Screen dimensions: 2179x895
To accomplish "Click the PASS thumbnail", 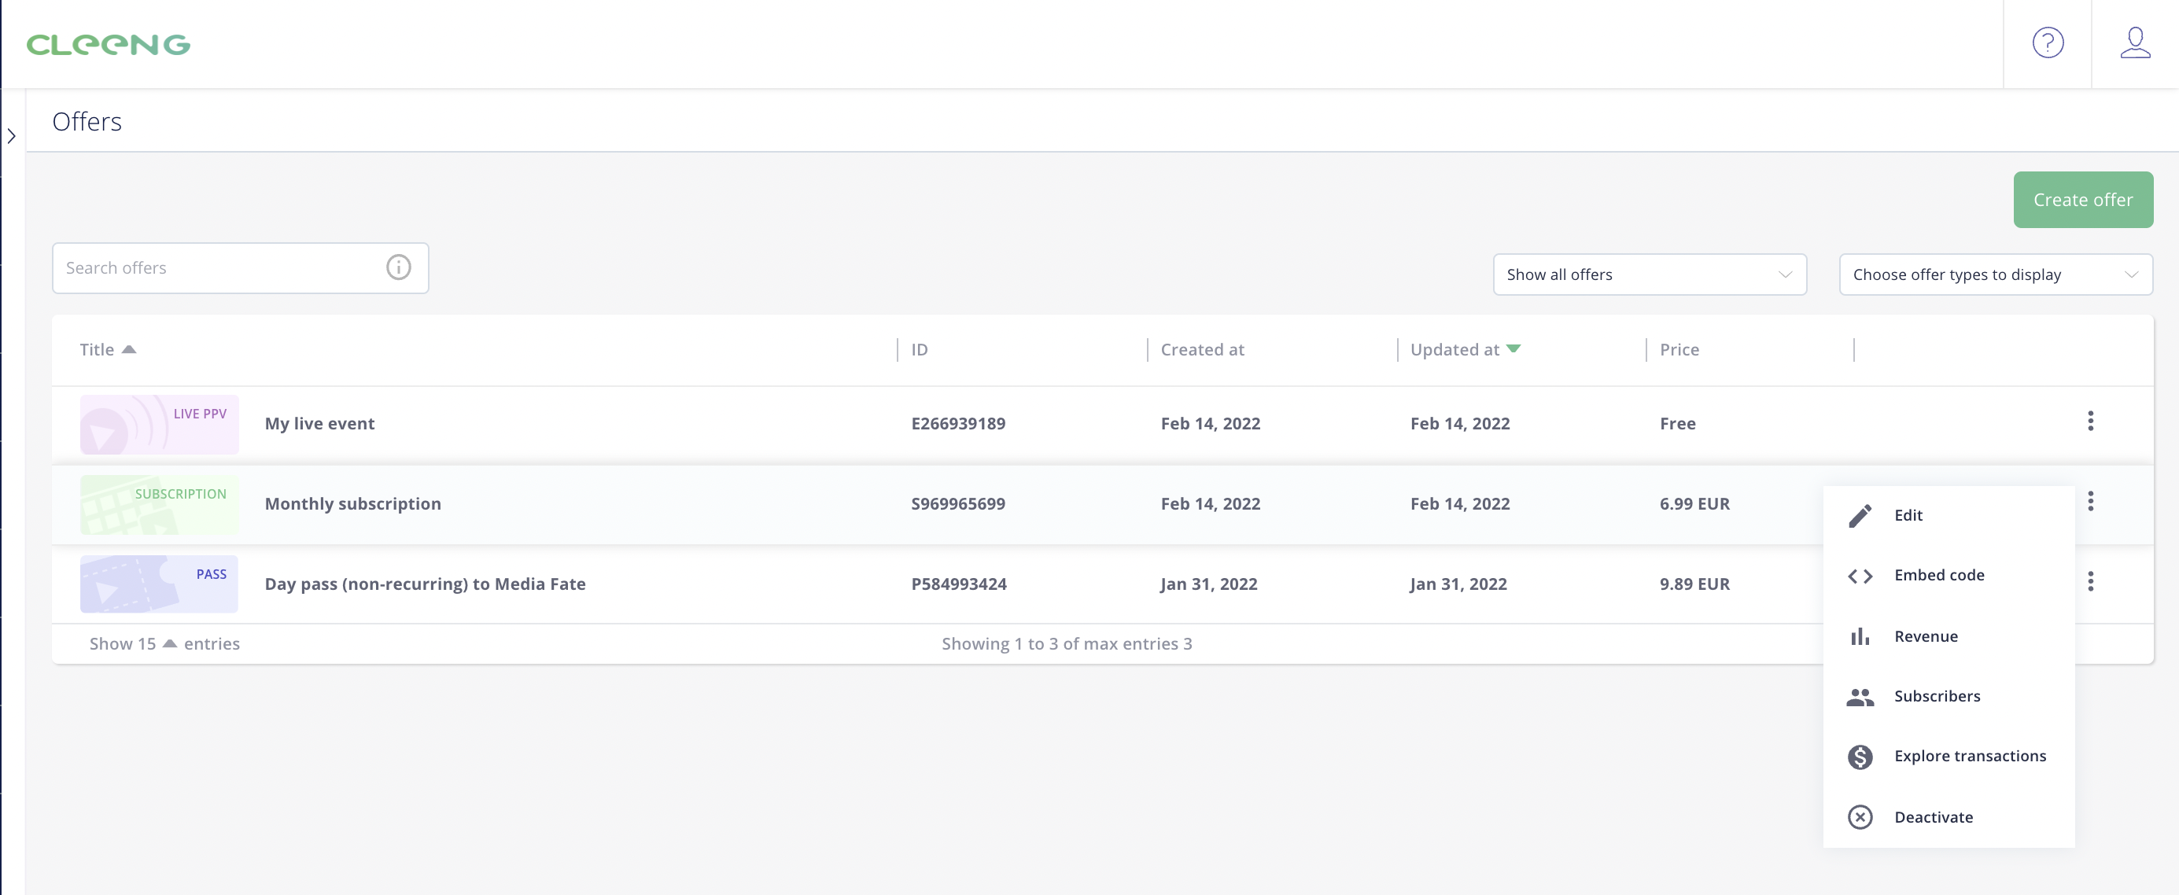I will pos(159,584).
